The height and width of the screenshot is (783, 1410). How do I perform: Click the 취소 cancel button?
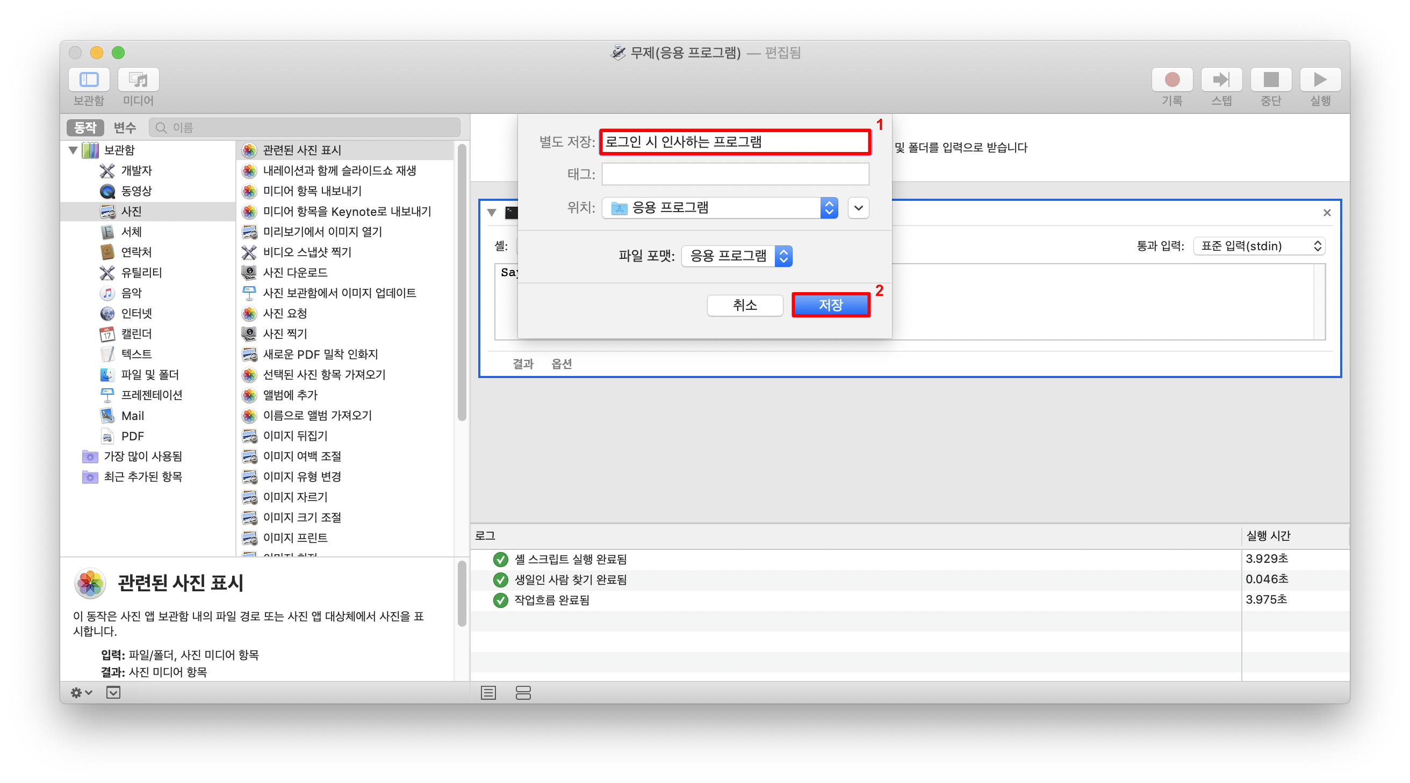pyautogui.click(x=744, y=305)
